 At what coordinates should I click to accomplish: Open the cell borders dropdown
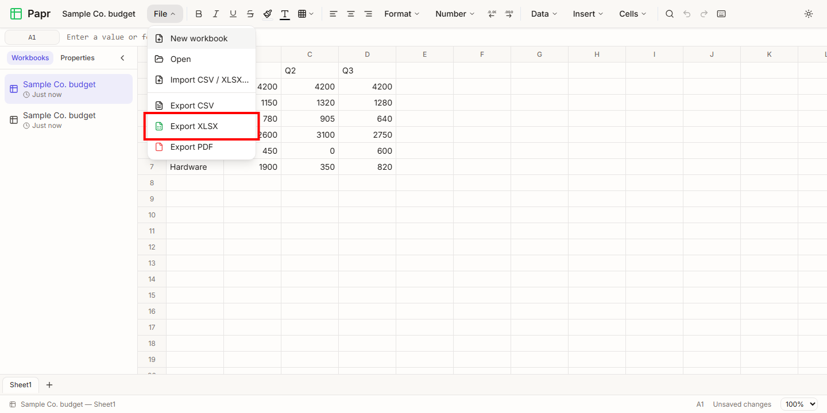pyautogui.click(x=306, y=14)
